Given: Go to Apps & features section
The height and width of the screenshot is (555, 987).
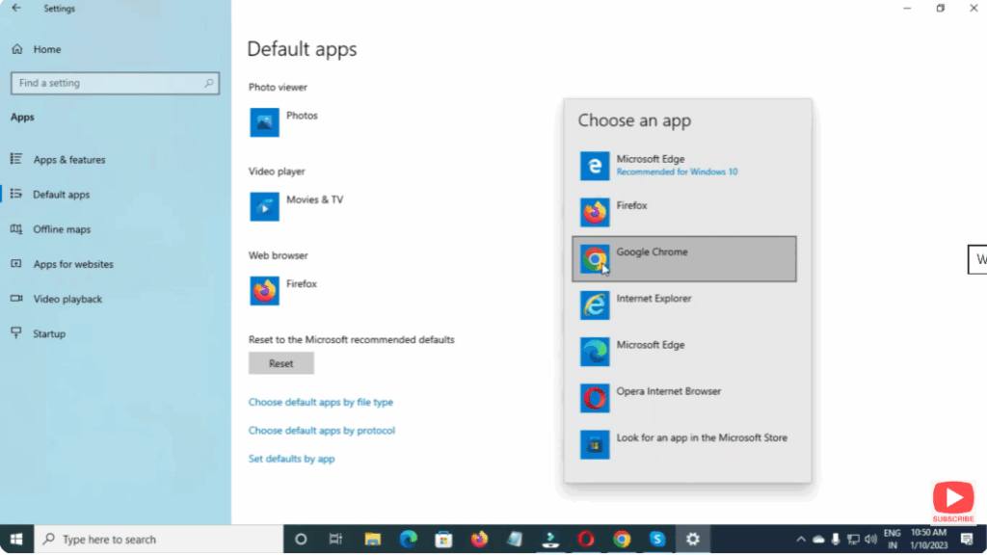Looking at the screenshot, I should pyautogui.click(x=68, y=160).
